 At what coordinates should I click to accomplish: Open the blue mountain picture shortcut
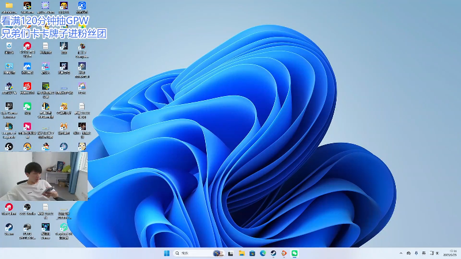pos(27,66)
